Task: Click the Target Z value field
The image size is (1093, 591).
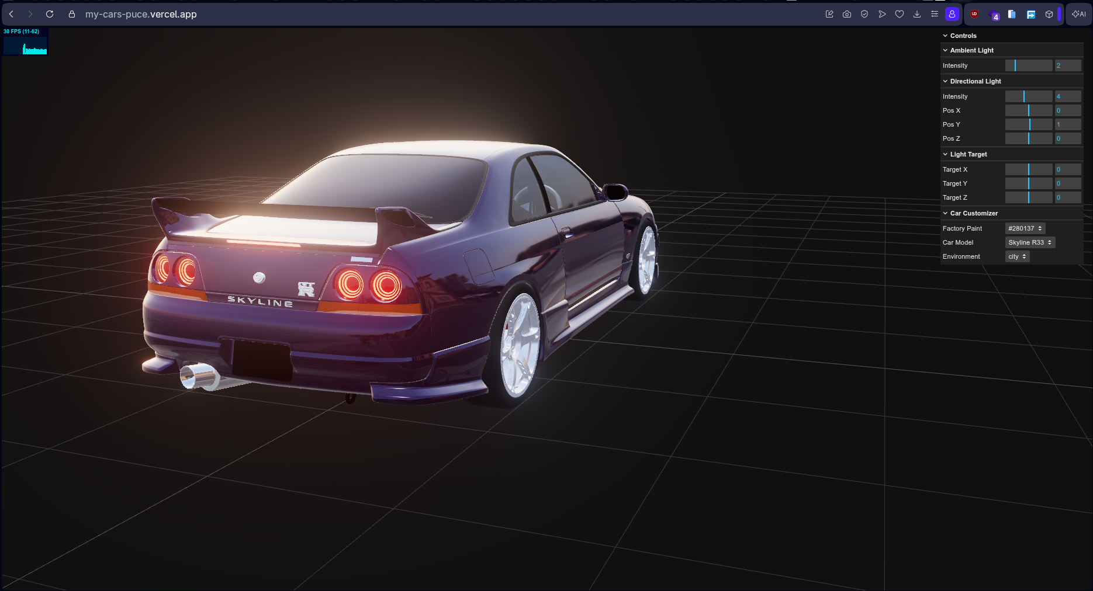Action: click(1068, 197)
